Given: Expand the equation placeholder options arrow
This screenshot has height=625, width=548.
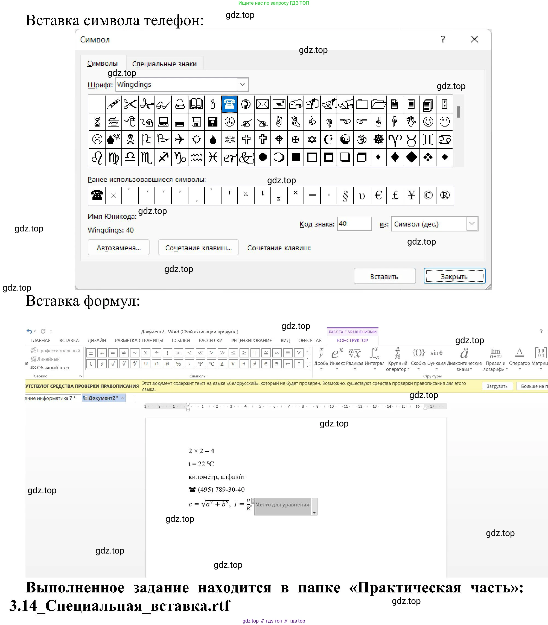Looking at the screenshot, I should (x=314, y=513).
